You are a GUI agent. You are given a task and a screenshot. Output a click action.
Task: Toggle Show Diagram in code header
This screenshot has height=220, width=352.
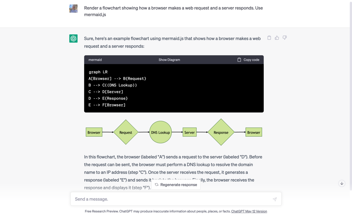click(x=169, y=60)
